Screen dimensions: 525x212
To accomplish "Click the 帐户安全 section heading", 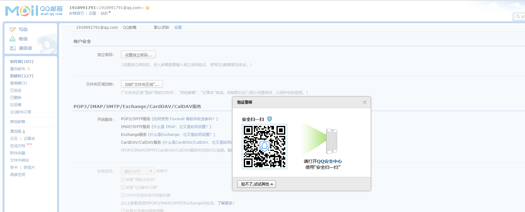I will (x=82, y=41).
